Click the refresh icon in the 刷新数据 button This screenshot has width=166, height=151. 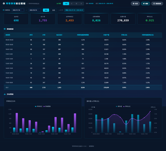(154, 4)
